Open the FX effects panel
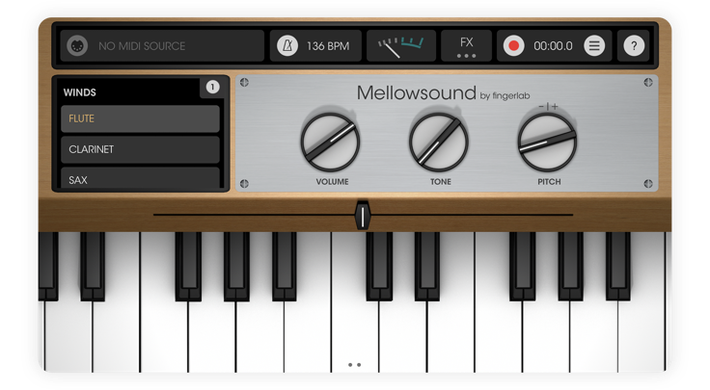 (x=466, y=45)
